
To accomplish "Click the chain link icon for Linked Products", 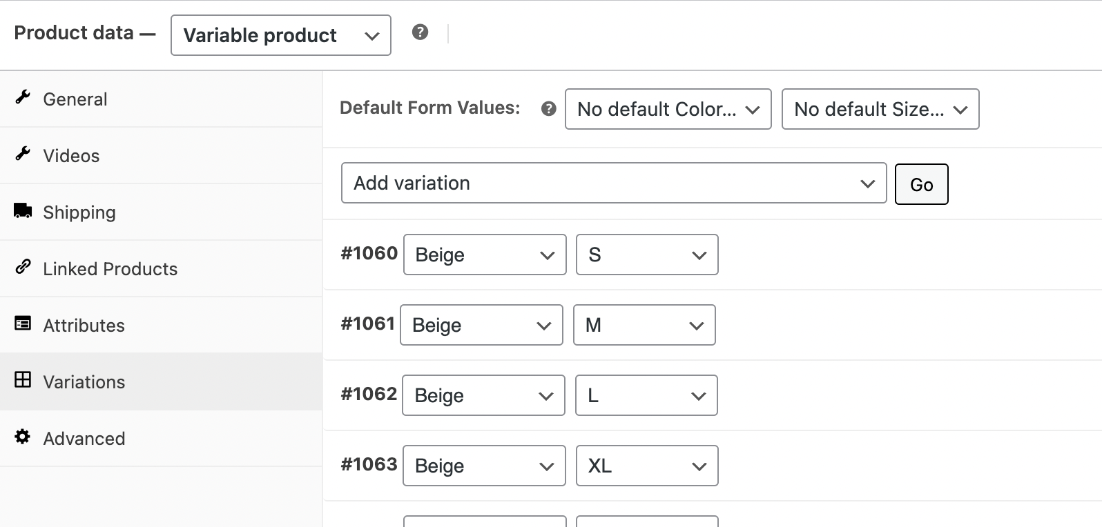I will (23, 267).
